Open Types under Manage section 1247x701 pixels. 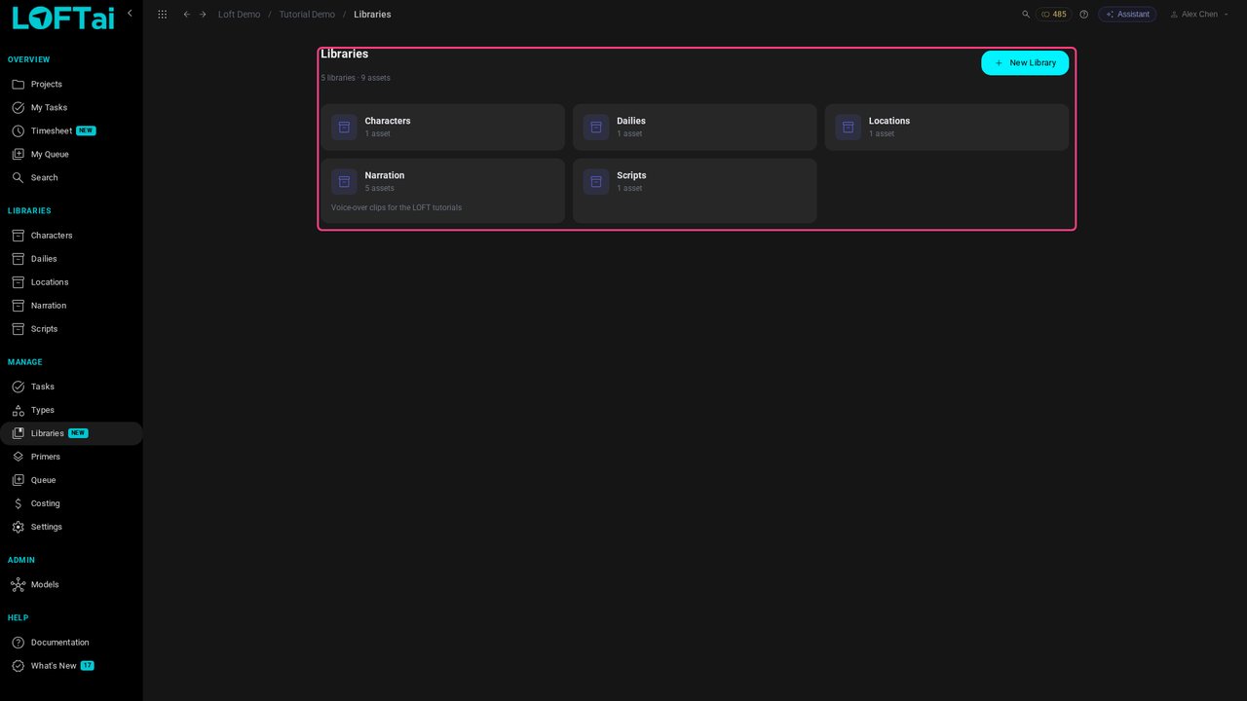tap(71, 410)
